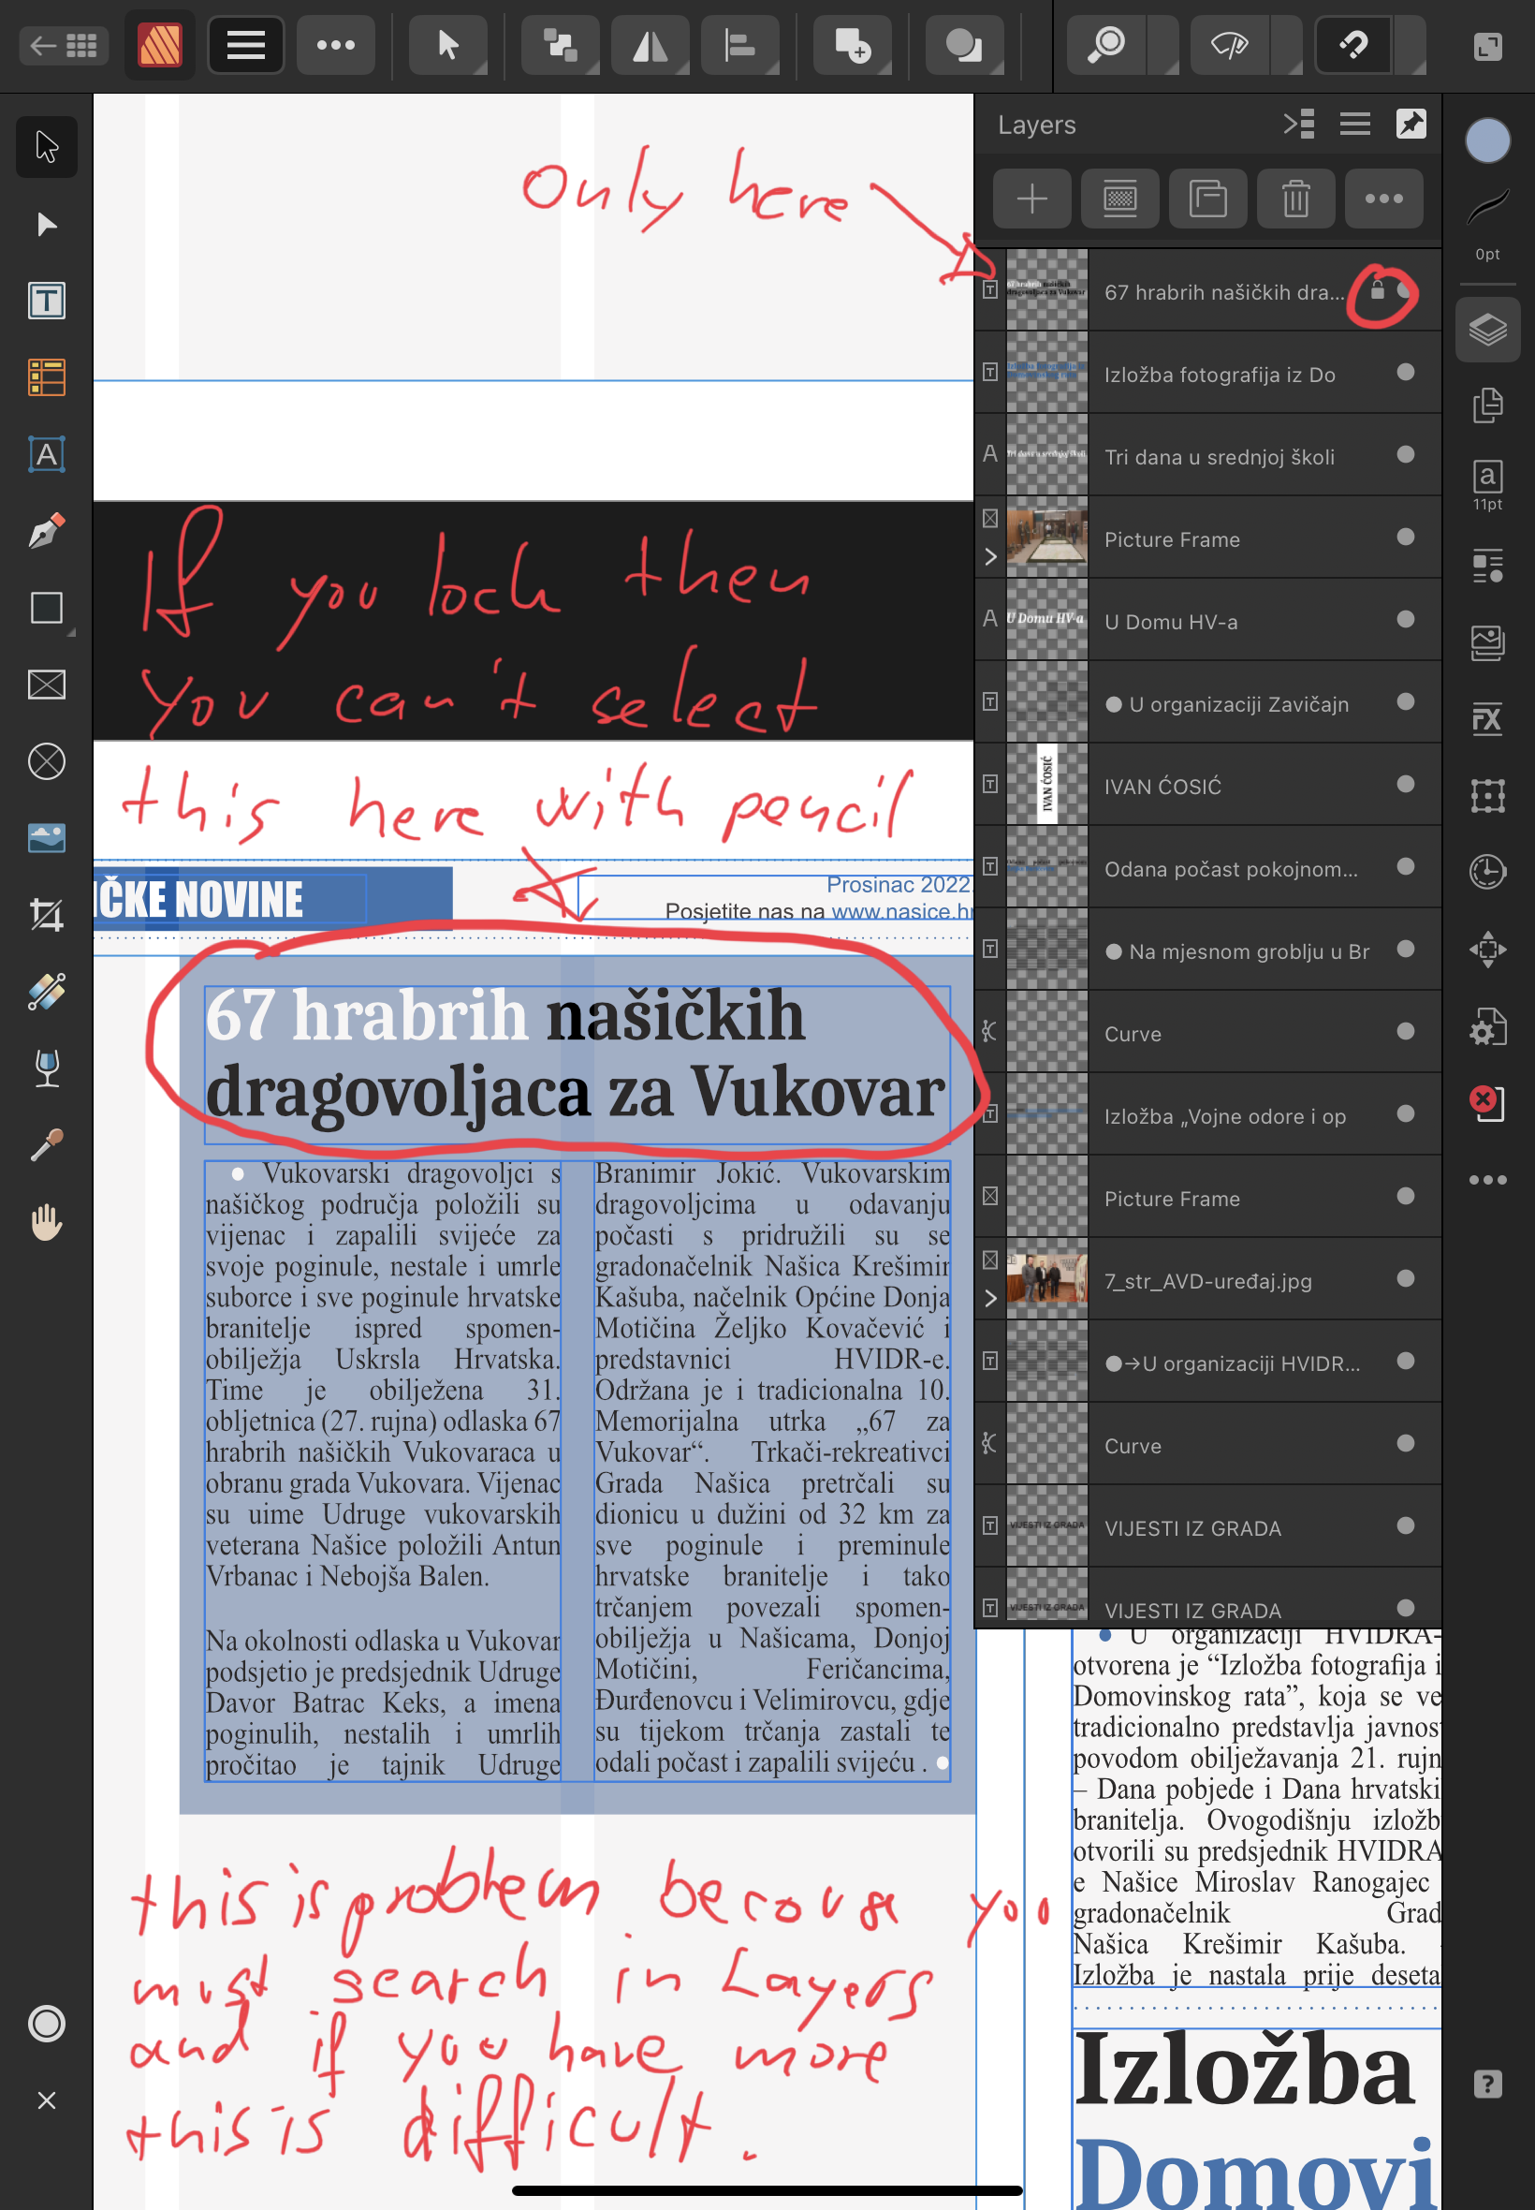
Task: Select the View hand tool
Action: 46,1222
